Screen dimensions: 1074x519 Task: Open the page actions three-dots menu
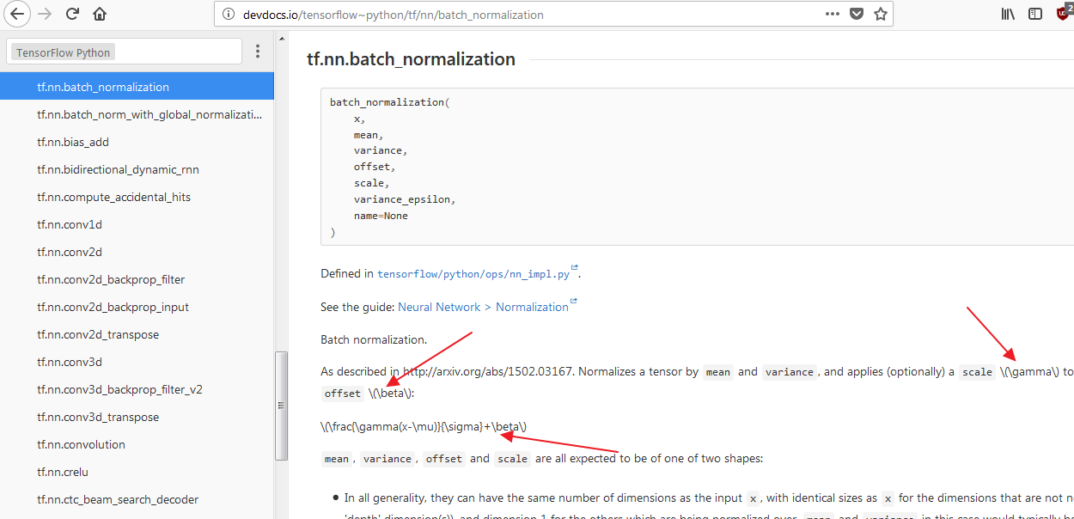[x=833, y=15]
